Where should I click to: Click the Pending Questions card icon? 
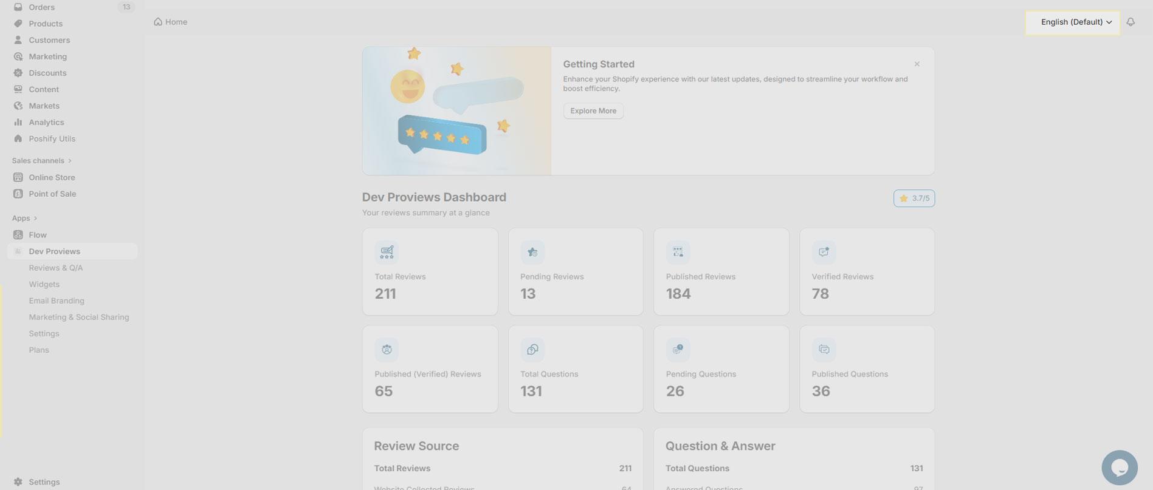pyautogui.click(x=678, y=350)
